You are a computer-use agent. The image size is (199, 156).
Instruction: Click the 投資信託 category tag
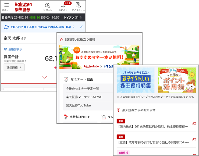coord(123,153)
